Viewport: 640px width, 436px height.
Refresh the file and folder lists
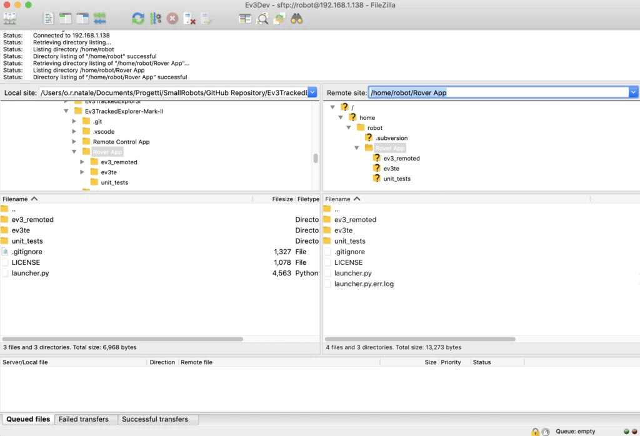138,19
